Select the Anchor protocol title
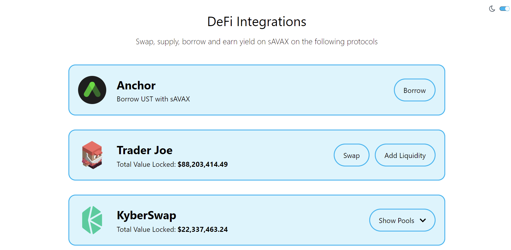 (x=136, y=86)
